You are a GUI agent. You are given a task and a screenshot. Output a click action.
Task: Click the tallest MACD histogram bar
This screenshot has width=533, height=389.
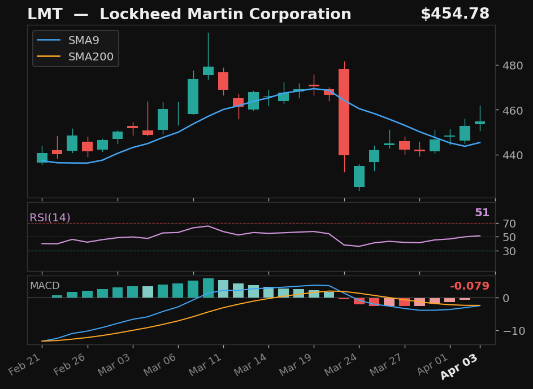(209, 288)
